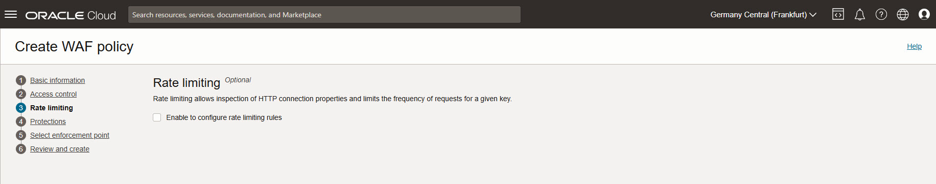Viewport: 936px width, 184px height.
Task: Click step 1 circle icon
Action: click(21, 80)
